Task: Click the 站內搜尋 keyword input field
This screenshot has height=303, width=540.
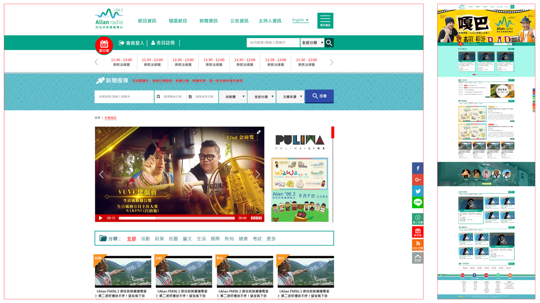Action: [x=273, y=43]
